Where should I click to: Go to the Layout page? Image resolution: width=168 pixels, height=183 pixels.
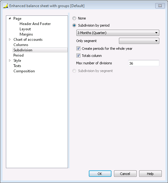(x=25, y=29)
